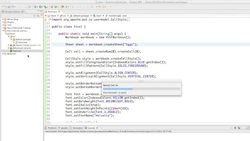Screen dimensions: 250x141
Task: Close the Console tab with its X
Action: [x=97, y=128]
